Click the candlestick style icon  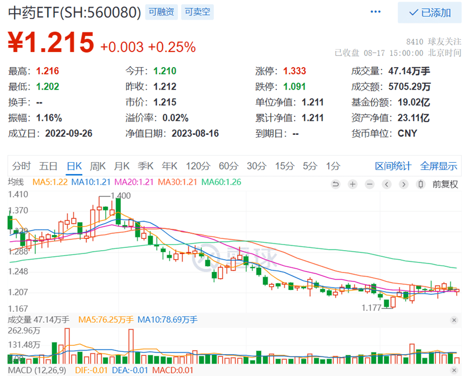420,184
